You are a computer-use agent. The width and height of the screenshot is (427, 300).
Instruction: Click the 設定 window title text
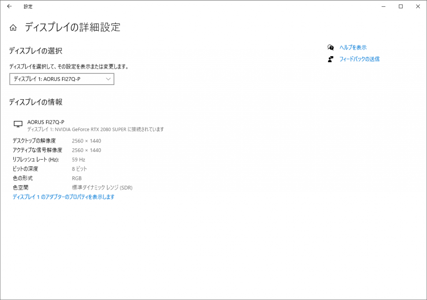point(28,7)
